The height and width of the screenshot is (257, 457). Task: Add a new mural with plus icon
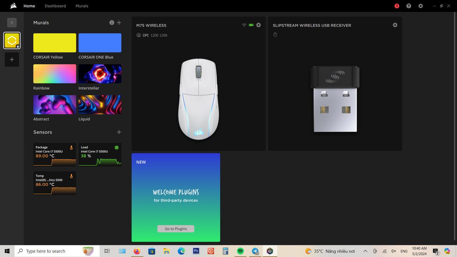pyautogui.click(x=119, y=22)
